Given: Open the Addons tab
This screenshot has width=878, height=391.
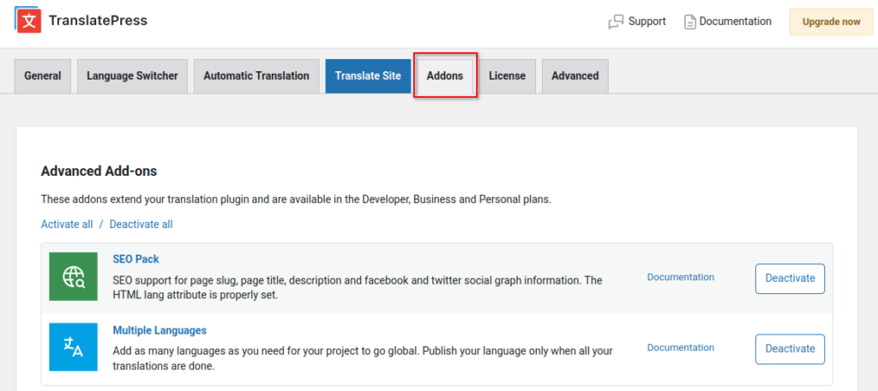Looking at the screenshot, I should click(445, 75).
